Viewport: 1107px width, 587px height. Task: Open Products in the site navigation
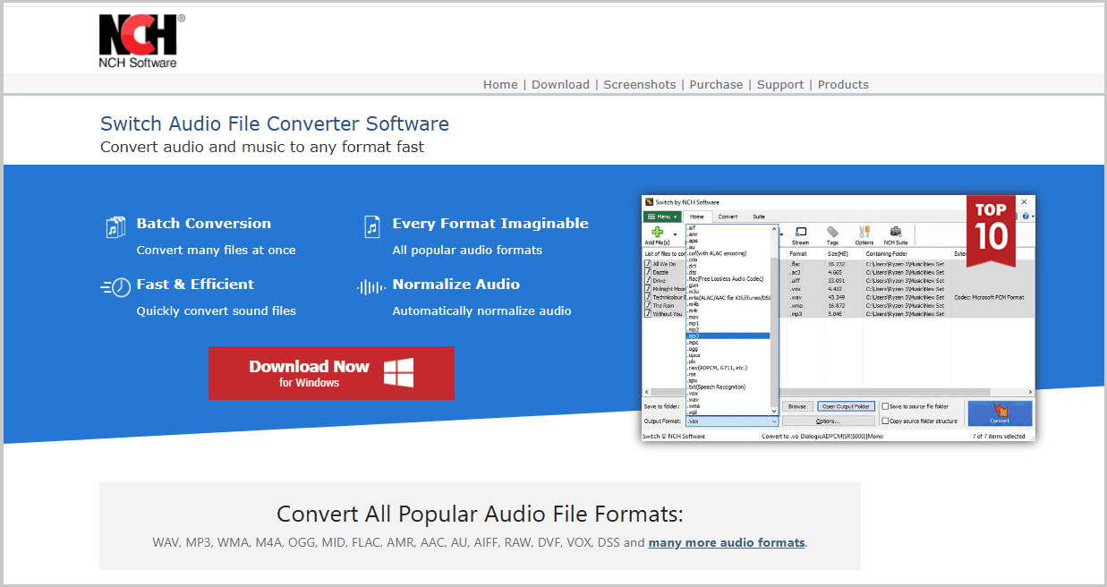[843, 84]
